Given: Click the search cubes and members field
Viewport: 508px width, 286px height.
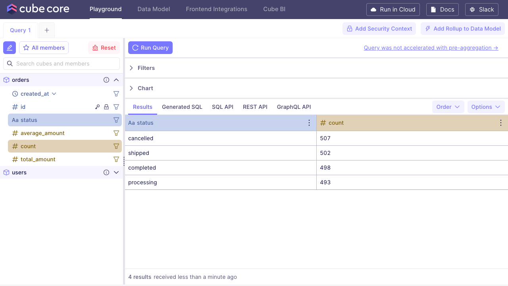Looking at the screenshot, I should click(x=62, y=64).
